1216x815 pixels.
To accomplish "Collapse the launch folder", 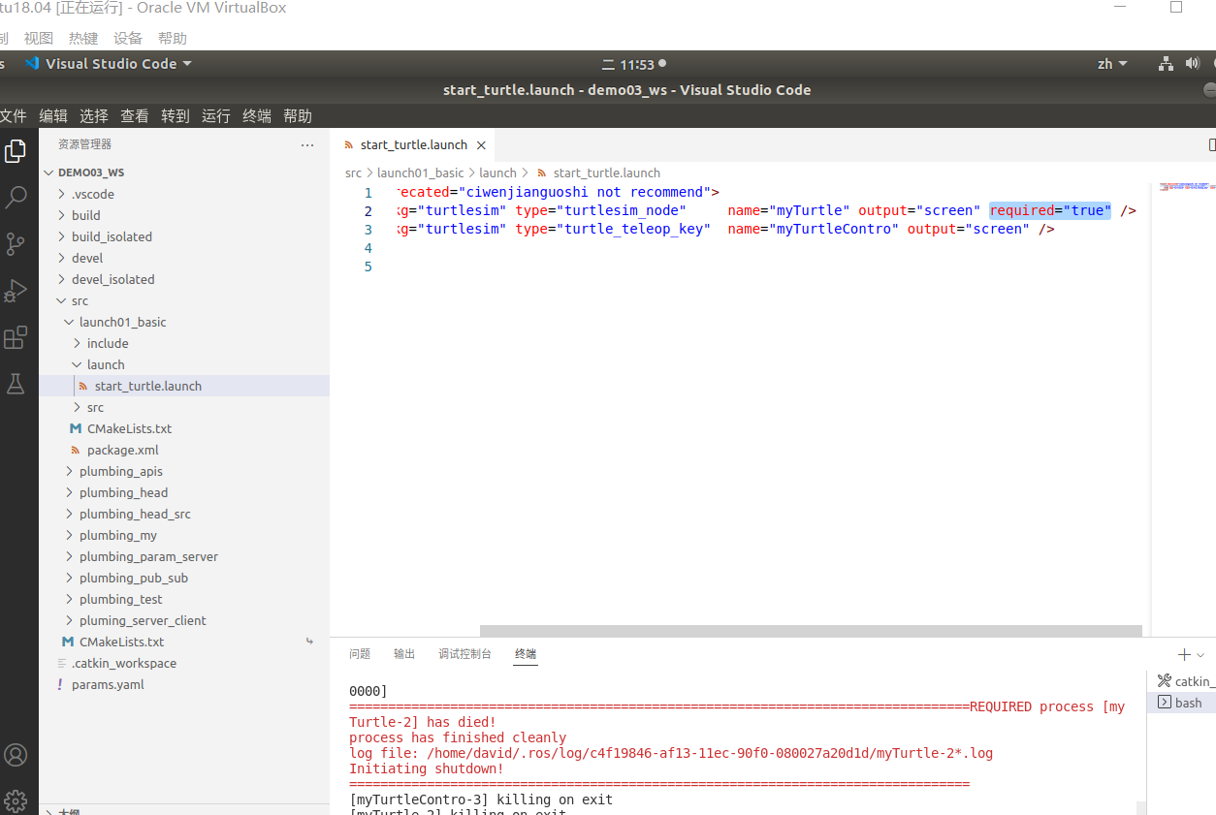I will pyautogui.click(x=184, y=364).
